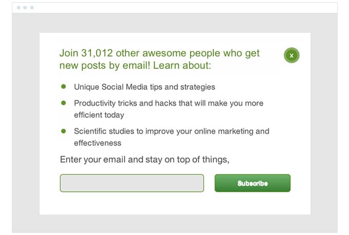Click the middle browser window dot
The width and height of the screenshot is (349, 235).
click(x=25, y=8)
